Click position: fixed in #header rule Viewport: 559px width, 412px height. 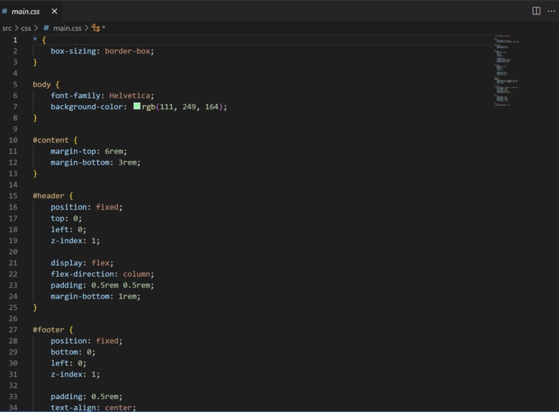pyautogui.click(x=86, y=207)
